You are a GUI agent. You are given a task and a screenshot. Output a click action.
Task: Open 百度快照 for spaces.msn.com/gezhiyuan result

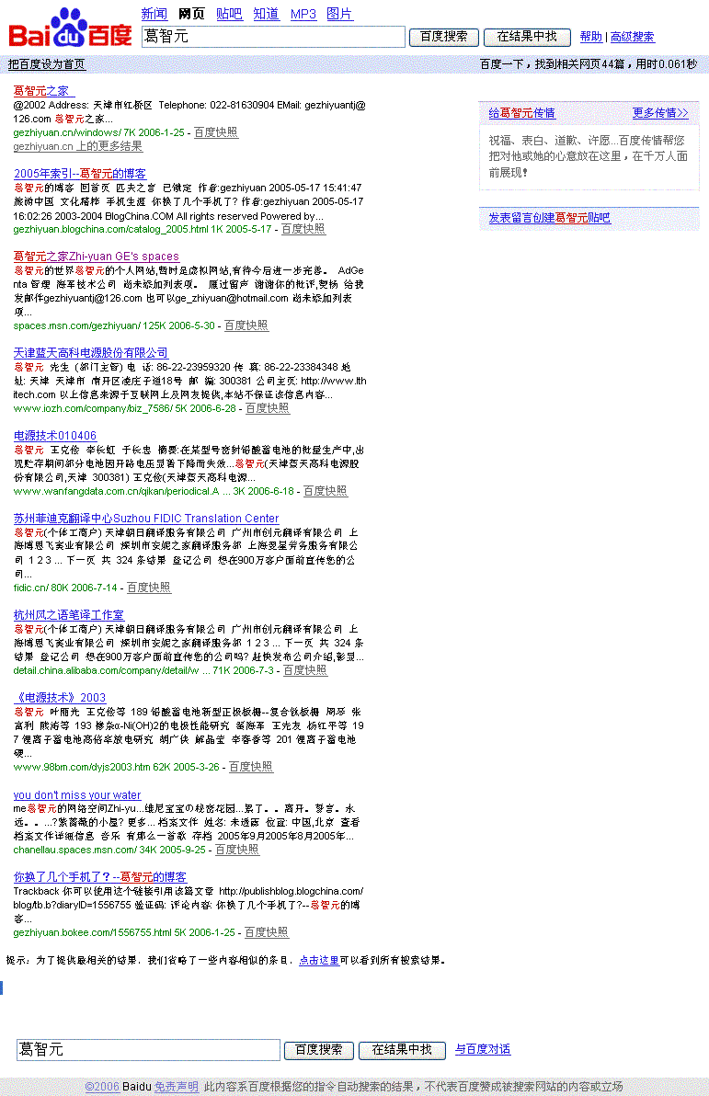246,325
